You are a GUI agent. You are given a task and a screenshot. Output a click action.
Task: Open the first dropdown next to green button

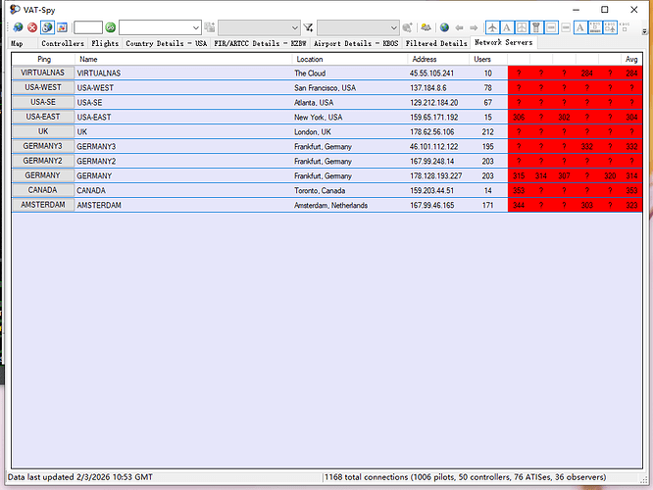click(161, 27)
